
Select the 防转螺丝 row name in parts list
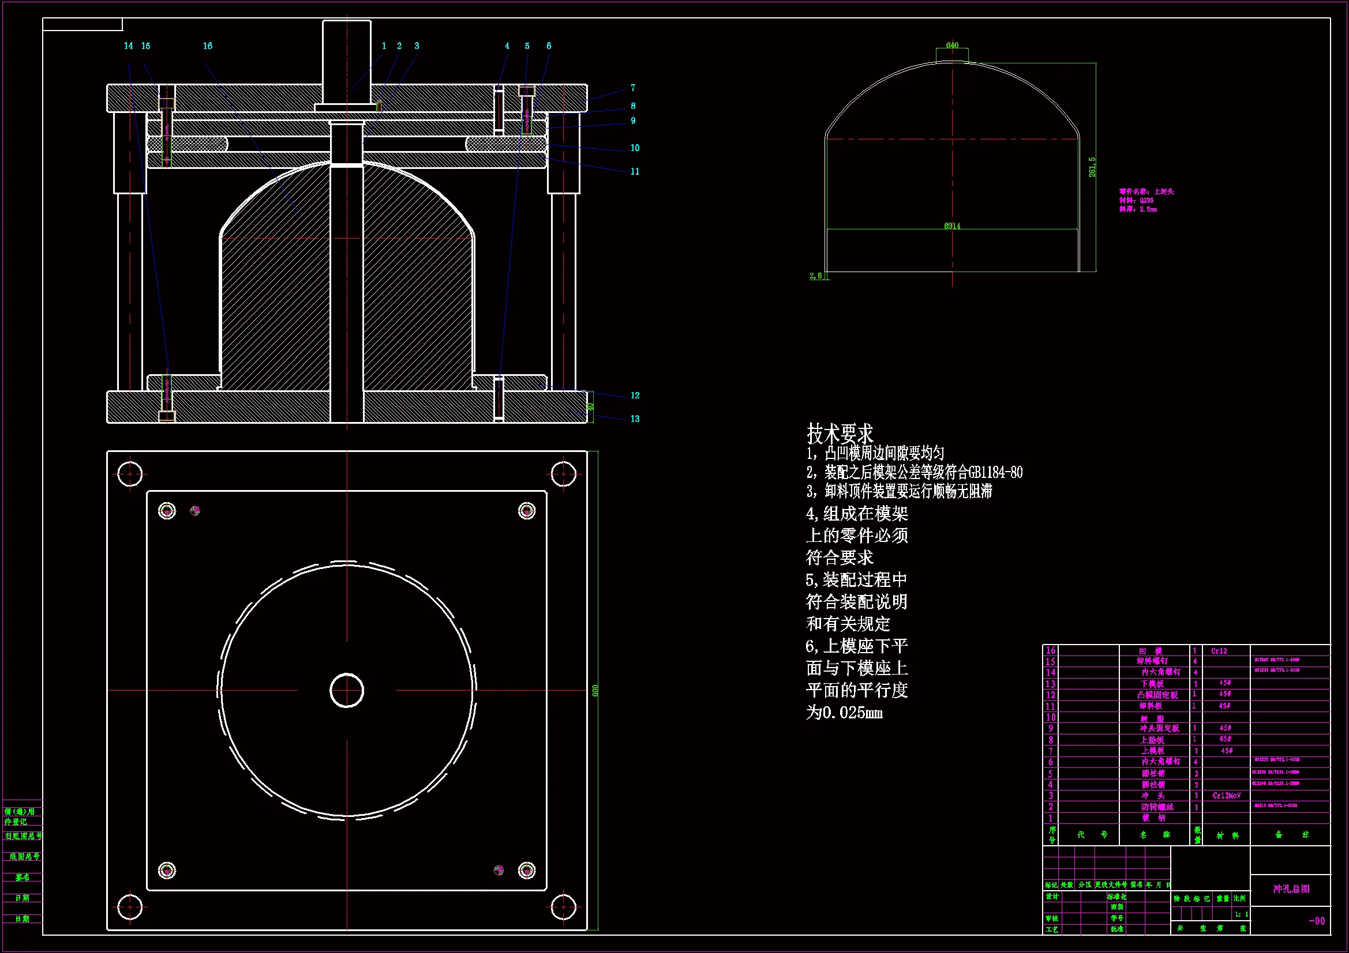1157,807
